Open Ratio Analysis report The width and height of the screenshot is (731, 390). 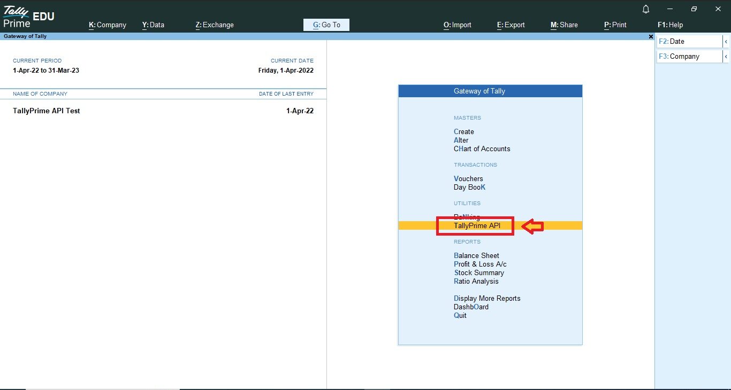[476, 281]
